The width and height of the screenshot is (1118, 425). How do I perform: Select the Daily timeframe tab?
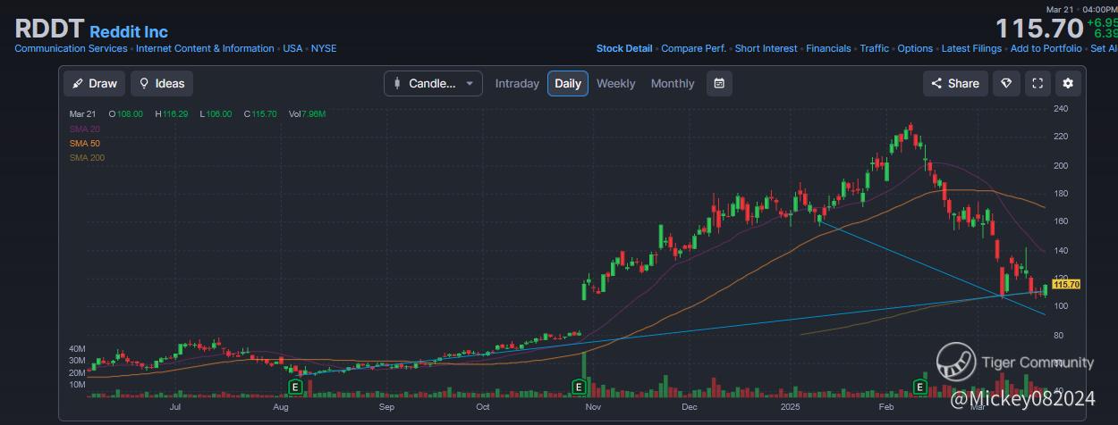coord(568,83)
